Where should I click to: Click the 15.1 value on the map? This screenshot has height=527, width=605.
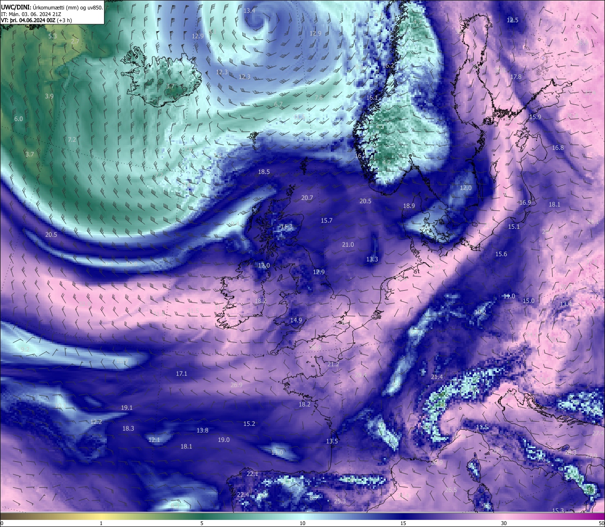[x=514, y=226]
